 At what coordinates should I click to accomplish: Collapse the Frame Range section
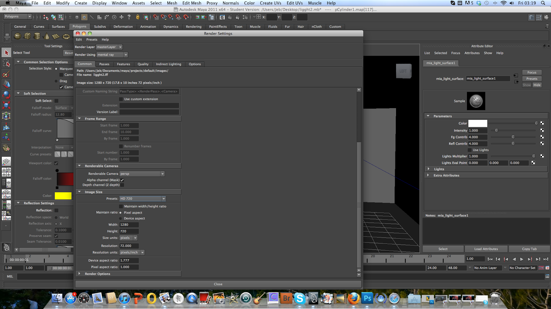click(x=80, y=118)
